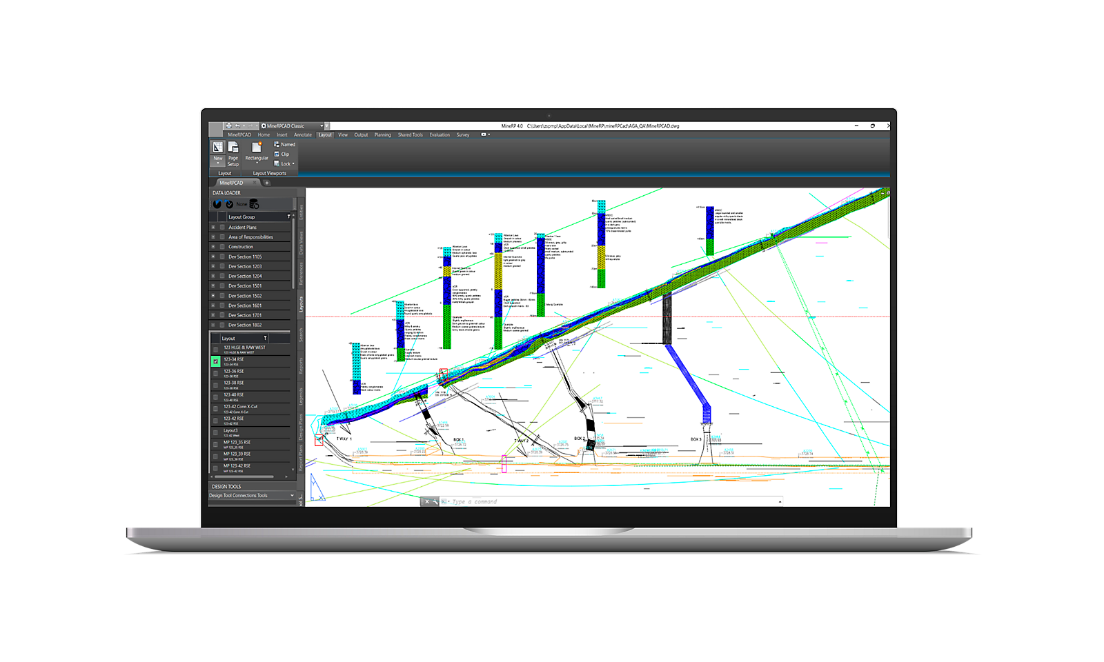
Task: Open the Lock dropdown arrow
Action: point(293,163)
